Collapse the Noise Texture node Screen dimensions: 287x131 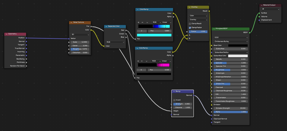pos(71,22)
